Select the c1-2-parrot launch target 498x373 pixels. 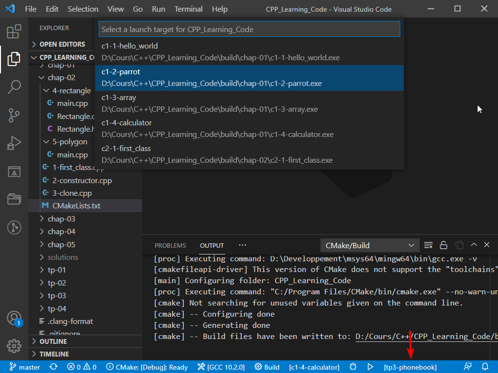pos(249,78)
